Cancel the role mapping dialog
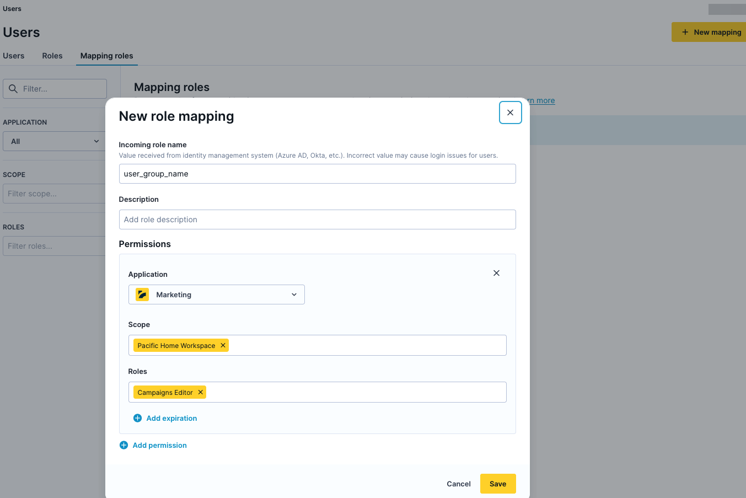This screenshot has width=746, height=498. pyautogui.click(x=459, y=484)
